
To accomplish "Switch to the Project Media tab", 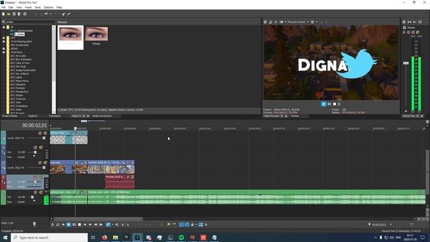I will (10, 116).
